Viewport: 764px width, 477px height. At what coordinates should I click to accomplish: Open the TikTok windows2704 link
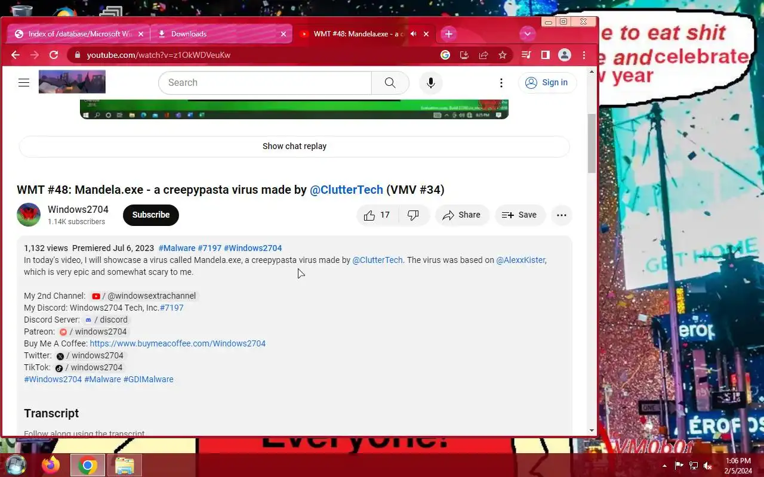click(x=89, y=367)
